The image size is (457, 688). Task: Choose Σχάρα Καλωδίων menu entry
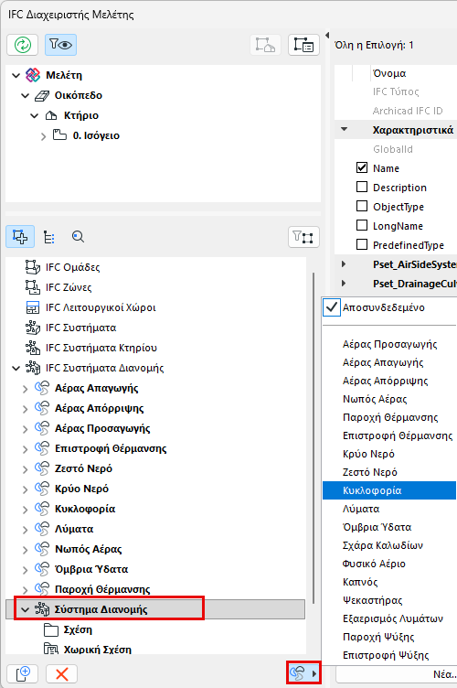point(389,545)
